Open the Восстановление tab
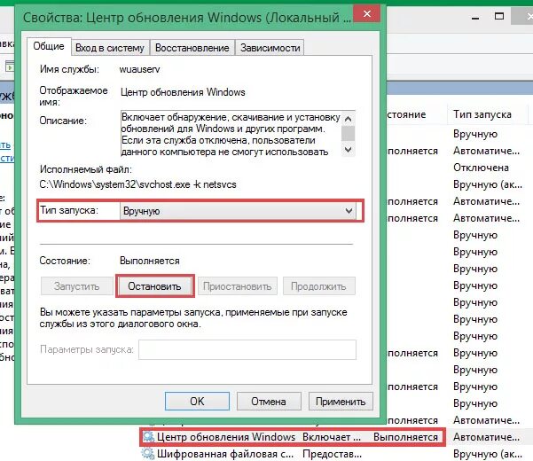533x461 pixels. tap(192, 48)
